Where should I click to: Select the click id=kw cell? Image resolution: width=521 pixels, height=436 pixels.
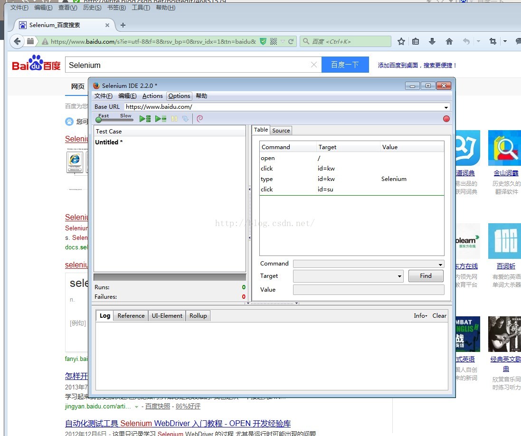click(x=326, y=169)
